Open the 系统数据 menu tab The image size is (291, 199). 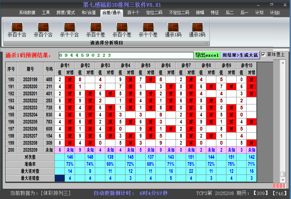point(27,13)
